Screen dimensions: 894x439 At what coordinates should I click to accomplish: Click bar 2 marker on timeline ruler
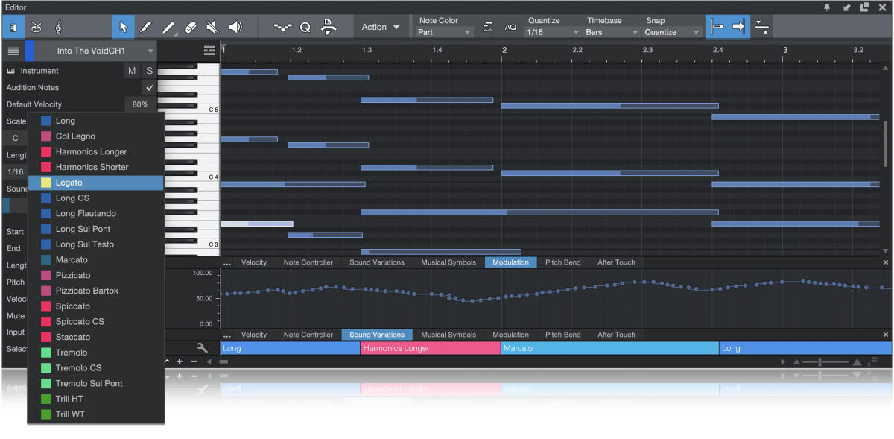(504, 50)
